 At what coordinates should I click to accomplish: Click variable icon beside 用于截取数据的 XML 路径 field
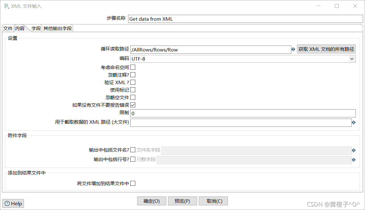[x=354, y=122]
